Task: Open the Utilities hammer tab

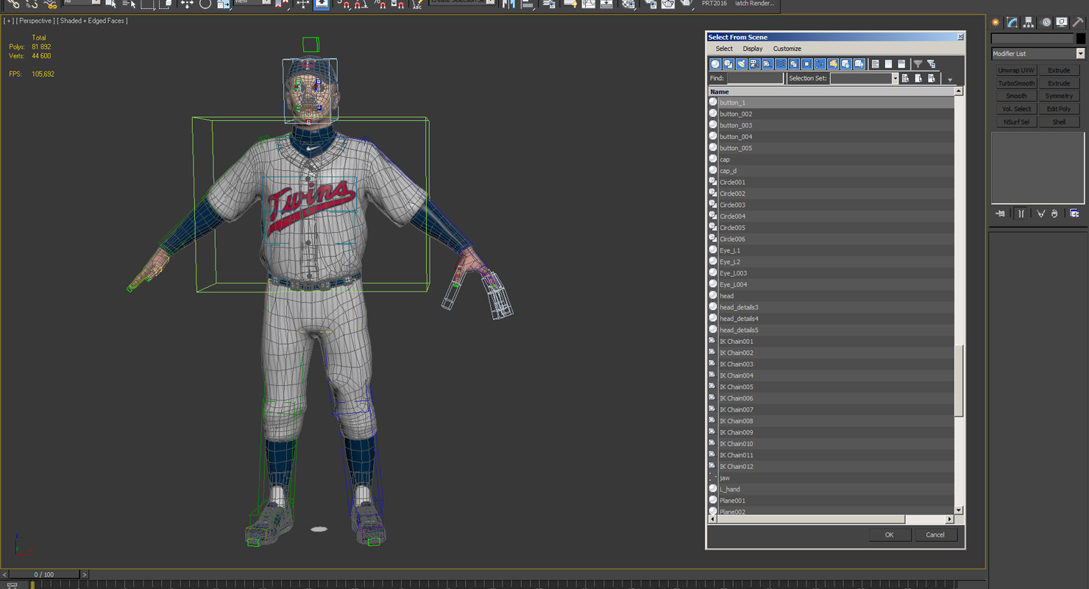Action: click(1078, 23)
